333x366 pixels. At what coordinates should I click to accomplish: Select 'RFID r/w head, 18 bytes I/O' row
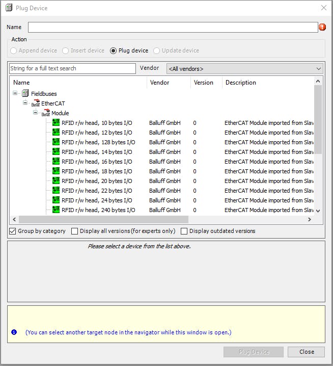(162, 171)
